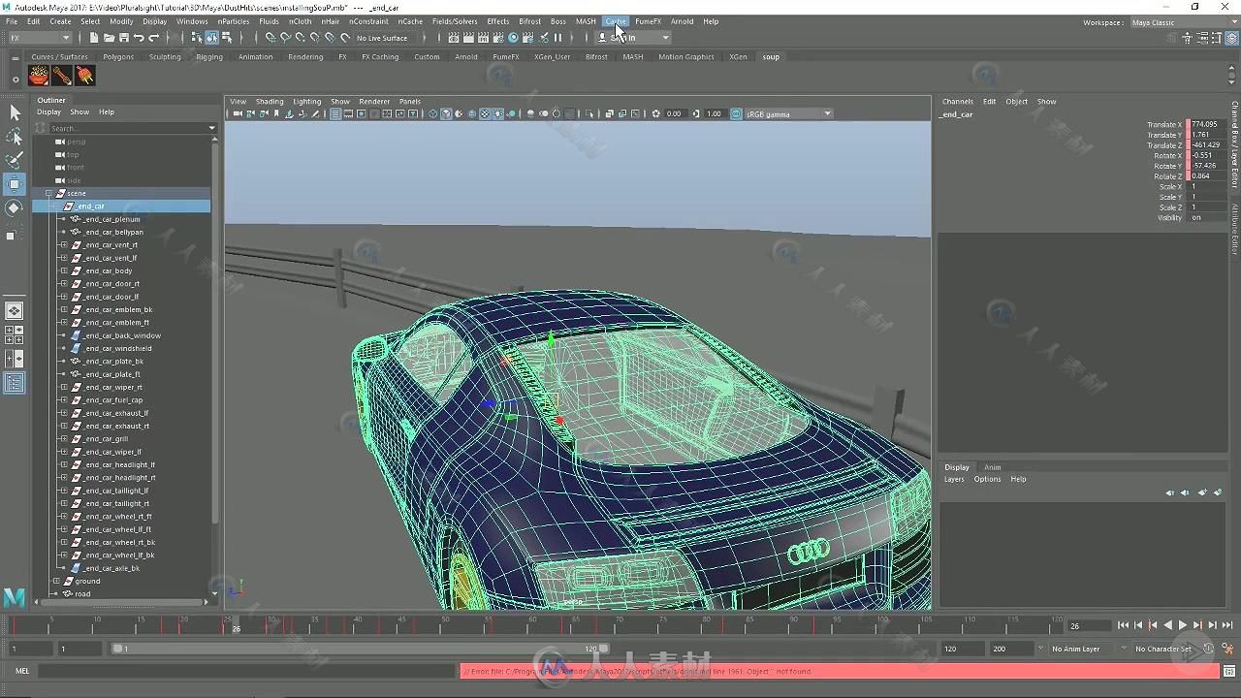
Task: Click the sRGB color management icon
Action: 736,113
